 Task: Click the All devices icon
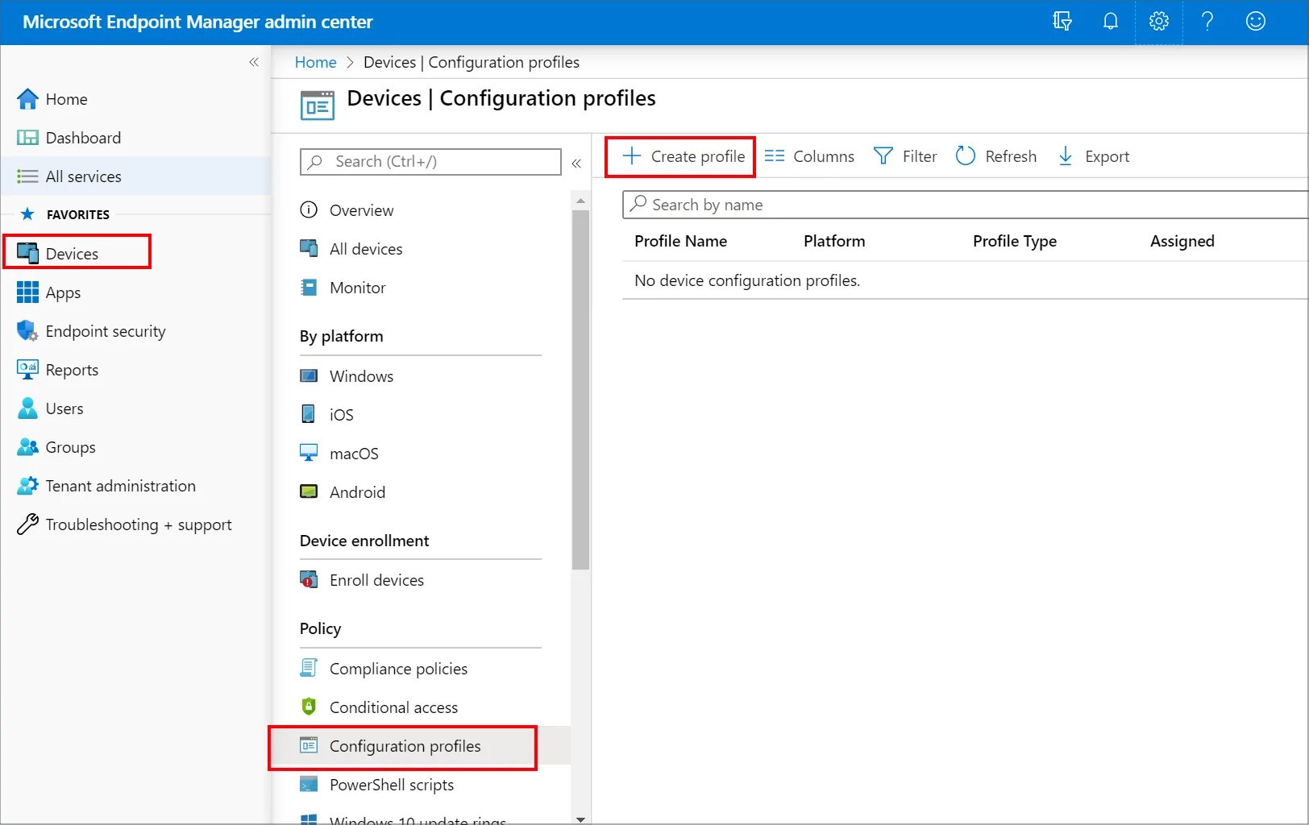pyautogui.click(x=309, y=248)
